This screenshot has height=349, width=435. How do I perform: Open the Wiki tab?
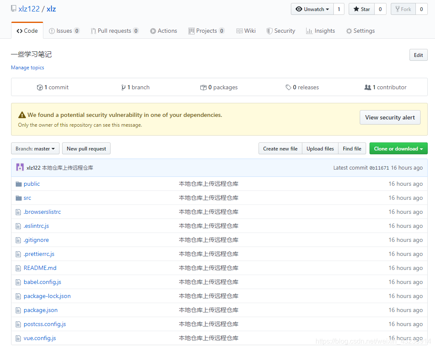pyautogui.click(x=246, y=31)
